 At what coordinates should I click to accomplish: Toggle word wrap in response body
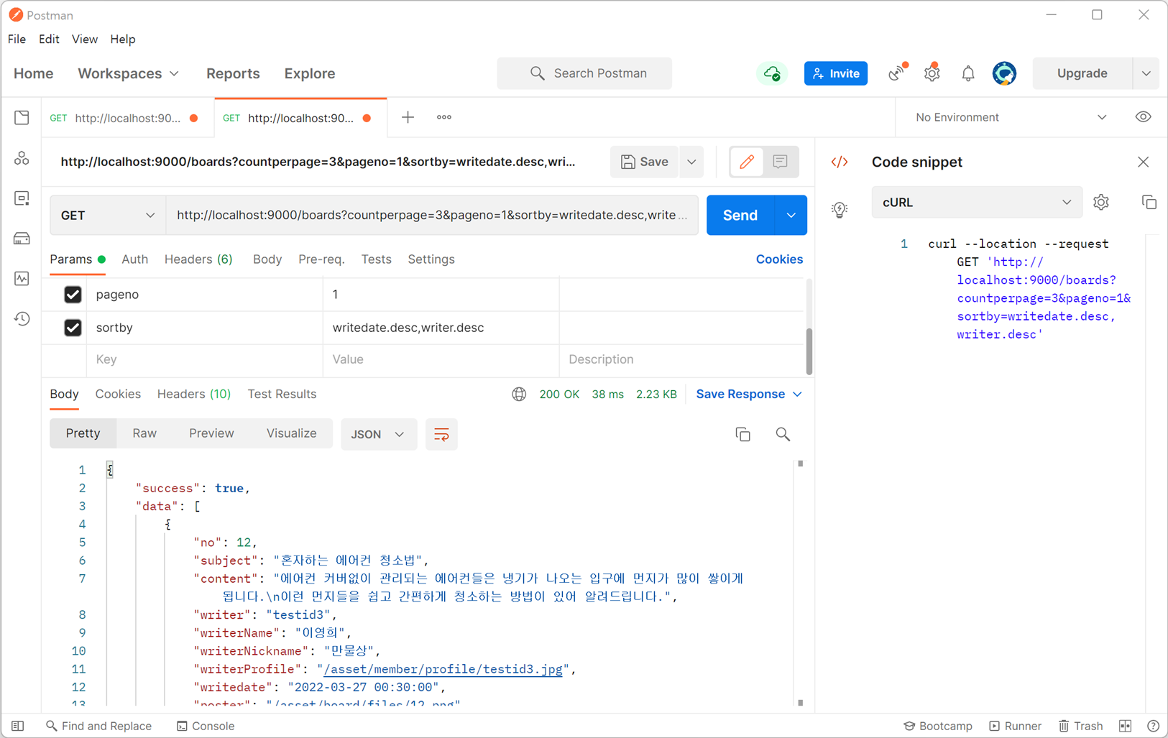pyautogui.click(x=441, y=434)
